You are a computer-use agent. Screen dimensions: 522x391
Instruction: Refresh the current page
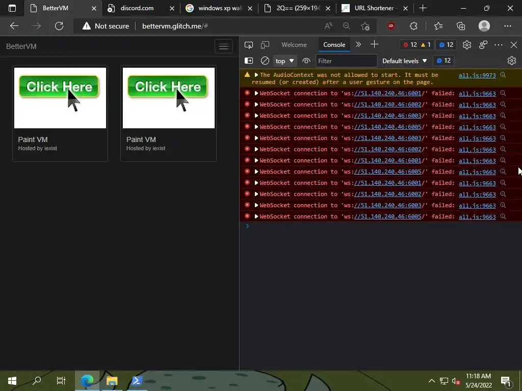tap(59, 26)
